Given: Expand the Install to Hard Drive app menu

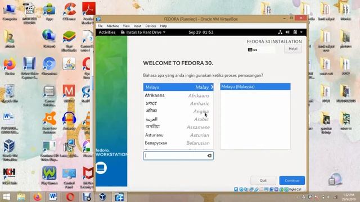Looking at the screenshot, I should 143,33.
